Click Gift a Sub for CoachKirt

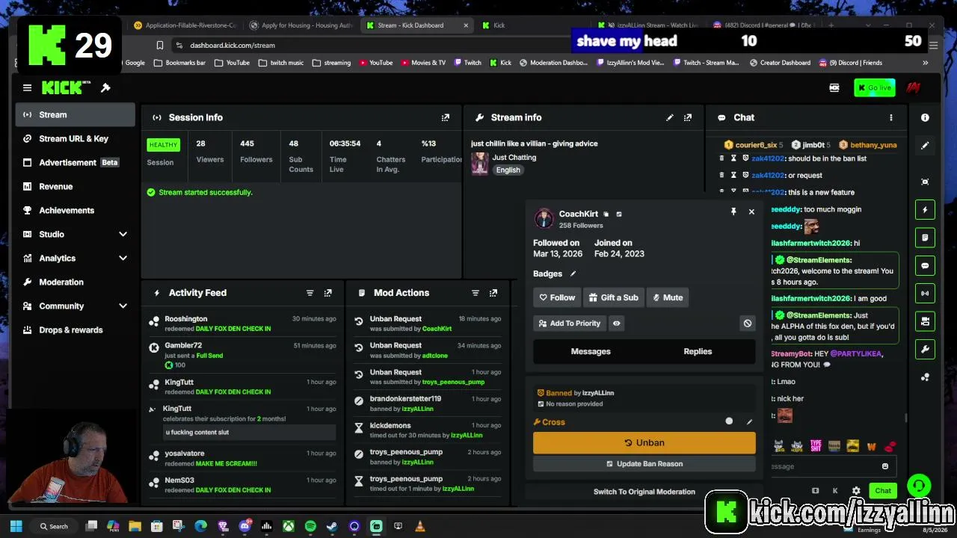[613, 297]
